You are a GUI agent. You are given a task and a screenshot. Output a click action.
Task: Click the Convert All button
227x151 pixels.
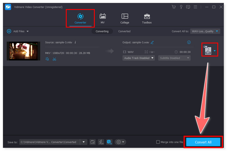pos(203,142)
